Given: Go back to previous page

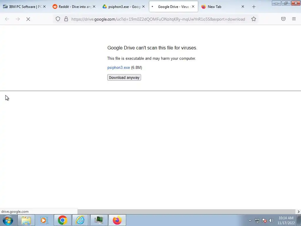Looking at the screenshot, I should click(7, 19).
